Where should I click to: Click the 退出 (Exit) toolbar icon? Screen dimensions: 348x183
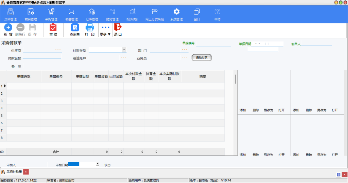pyautogui.click(x=118, y=28)
